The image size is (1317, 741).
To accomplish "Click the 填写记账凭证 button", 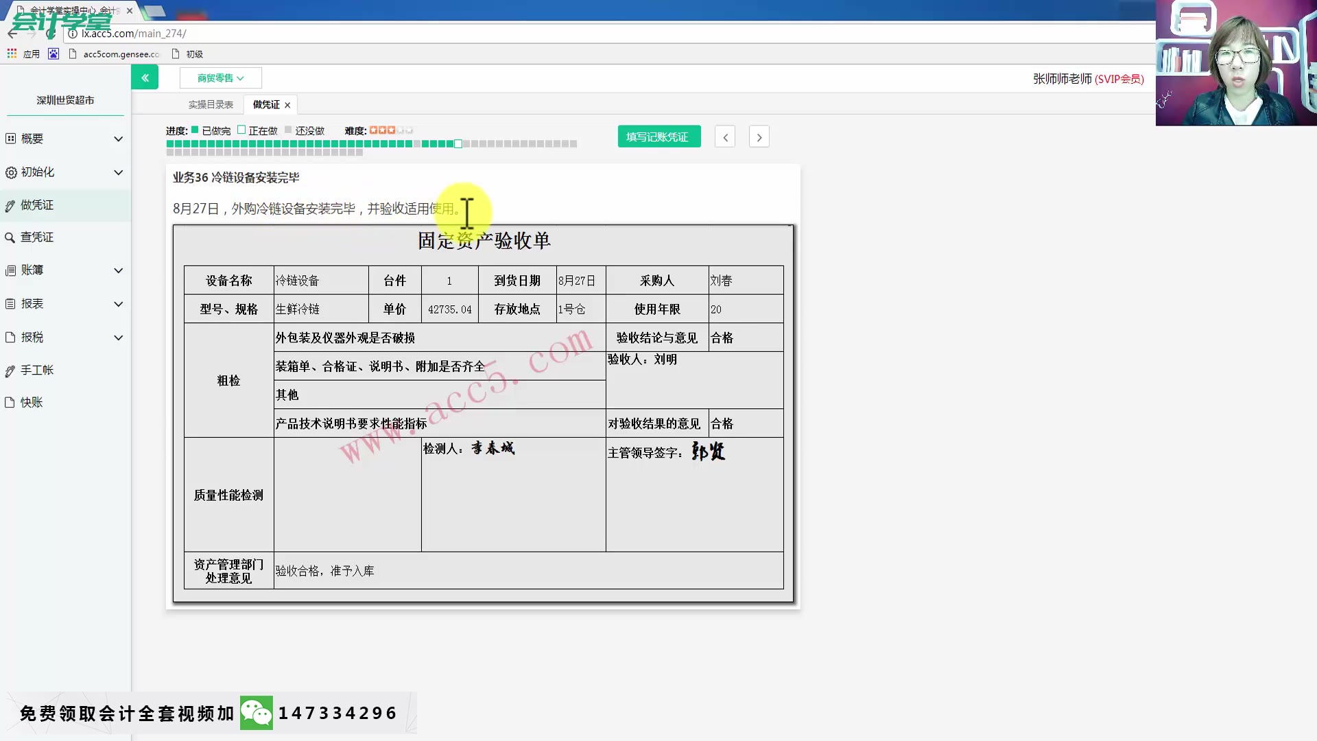I will pos(658,136).
